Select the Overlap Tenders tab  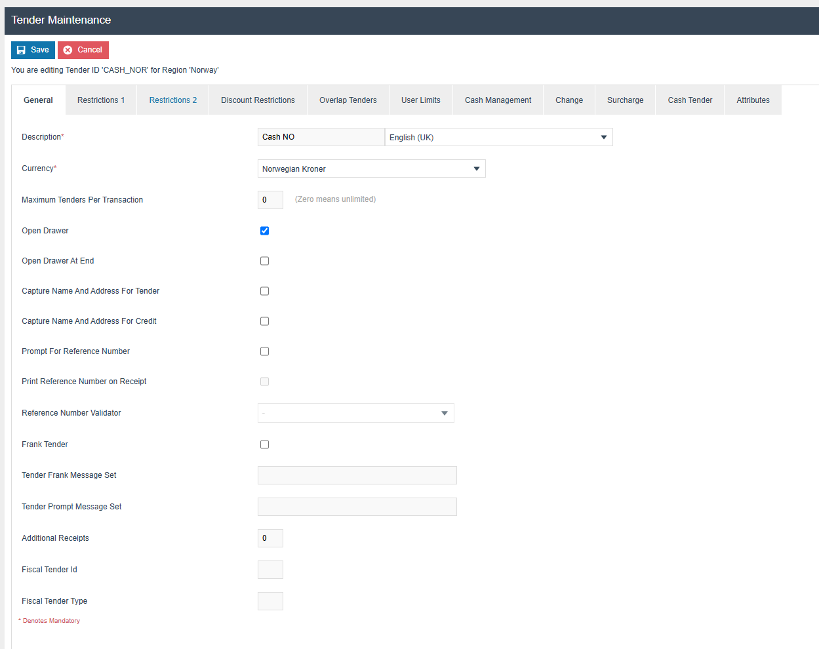[x=348, y=100]
